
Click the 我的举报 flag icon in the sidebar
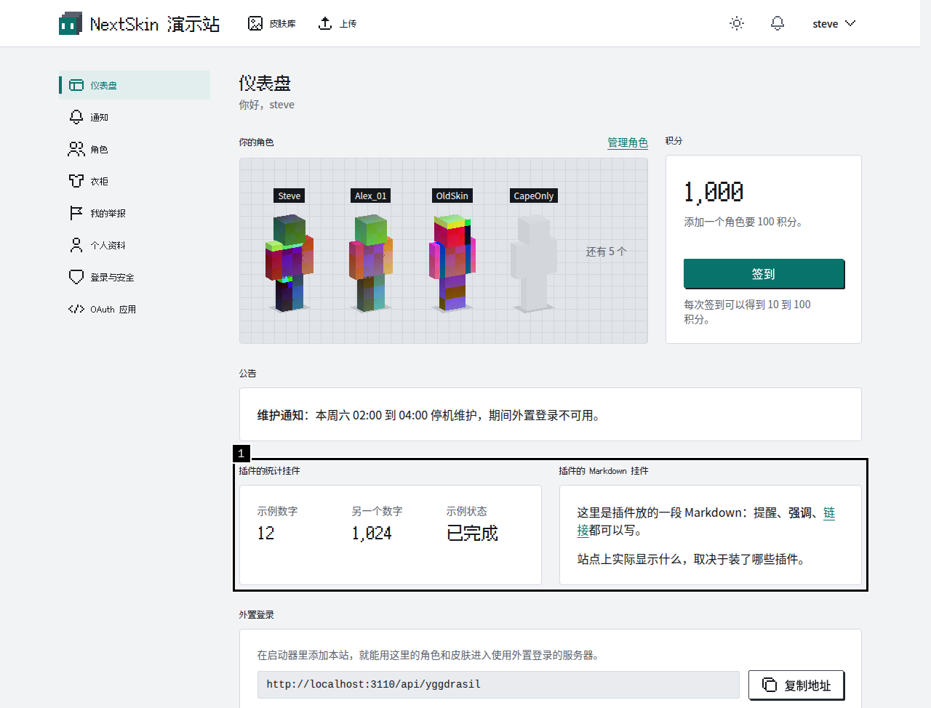click(76, 213)
